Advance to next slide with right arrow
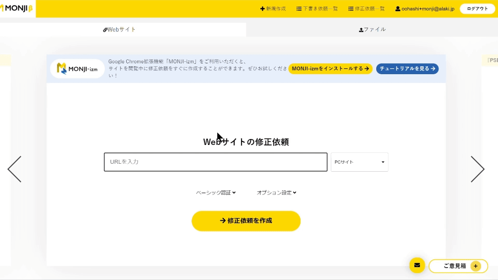Screen dimensions: 498x280 click(477, 169)
